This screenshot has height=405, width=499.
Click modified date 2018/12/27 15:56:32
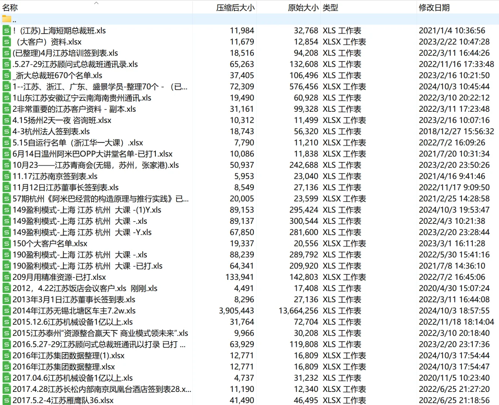pos(456,131)
